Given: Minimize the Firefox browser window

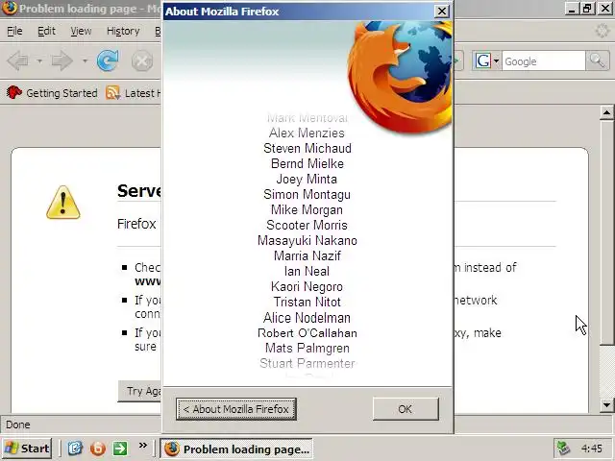Looking at the screenshot, I should click(573, 9).
